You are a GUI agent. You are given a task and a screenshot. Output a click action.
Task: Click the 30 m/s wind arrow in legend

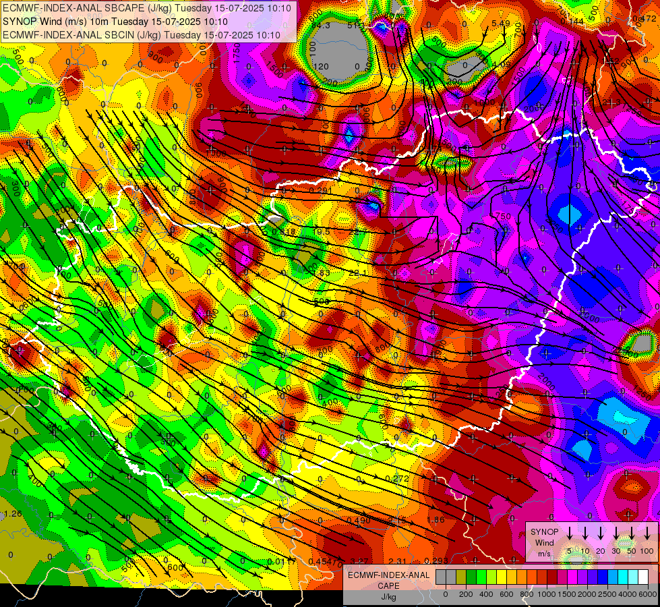pyautogui.click(x=616, y=533)
